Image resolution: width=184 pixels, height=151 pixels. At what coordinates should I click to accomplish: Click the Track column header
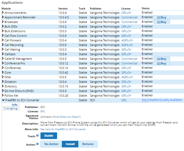(82, 9)
